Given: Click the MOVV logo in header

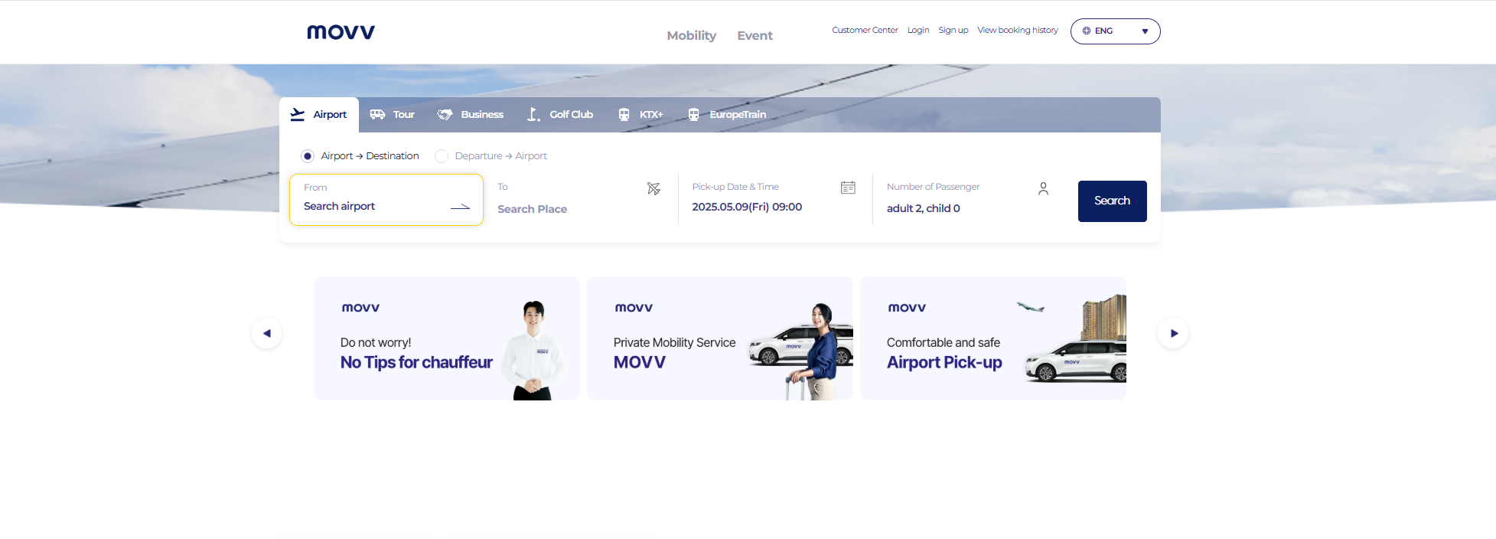Looking at the screenshot, I should [x=341, y=32].
